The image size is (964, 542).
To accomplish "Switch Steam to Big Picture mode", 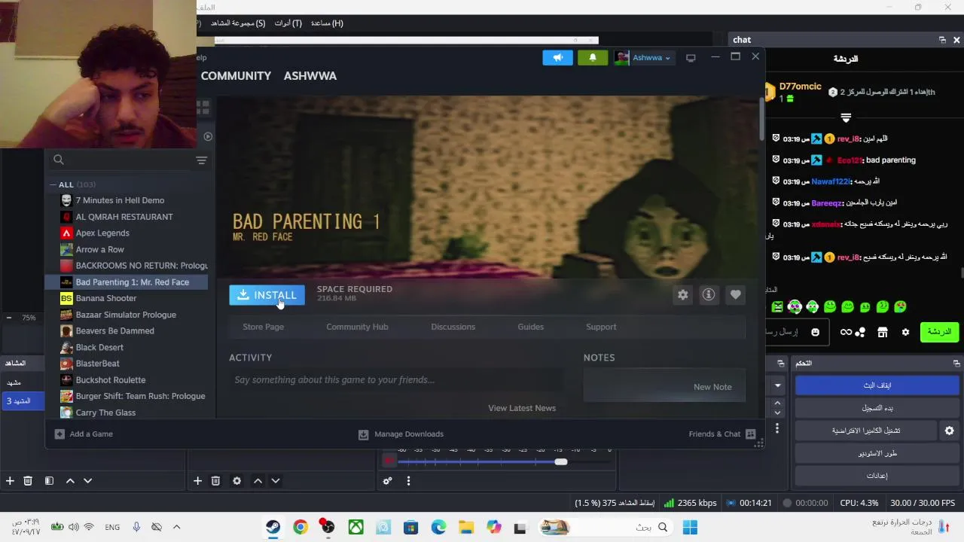I will click(691, 57).
